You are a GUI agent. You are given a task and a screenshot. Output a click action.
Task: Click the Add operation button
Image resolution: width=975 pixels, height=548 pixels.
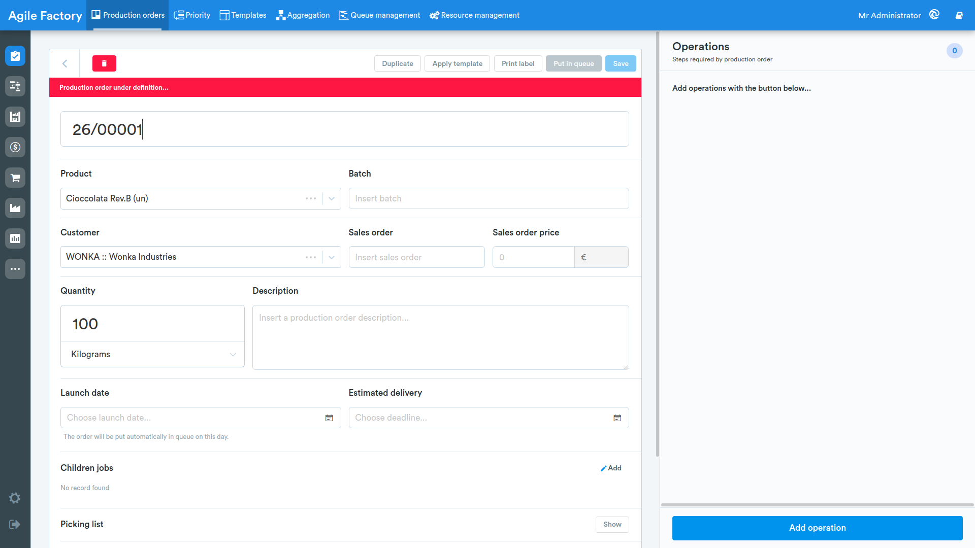(x=818, y=528)
